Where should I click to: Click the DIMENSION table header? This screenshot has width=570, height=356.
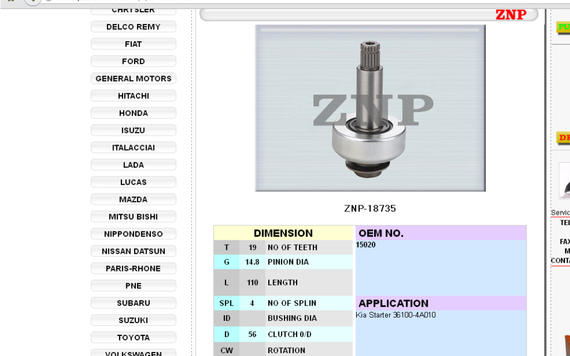click(x=283, y=233)
